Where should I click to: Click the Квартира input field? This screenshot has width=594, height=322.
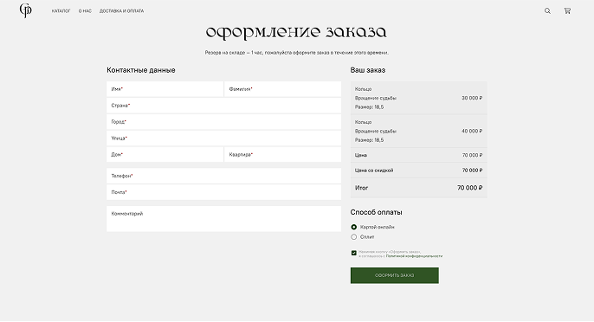point(282,155)
